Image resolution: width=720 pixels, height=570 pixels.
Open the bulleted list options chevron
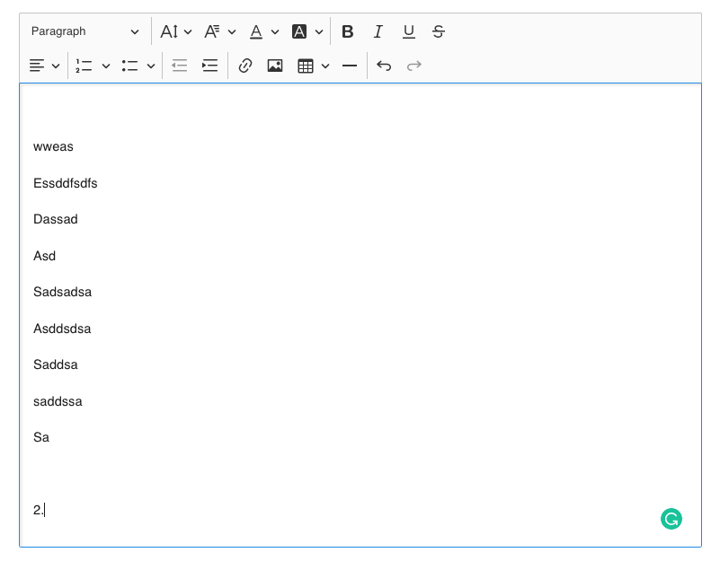153,65
